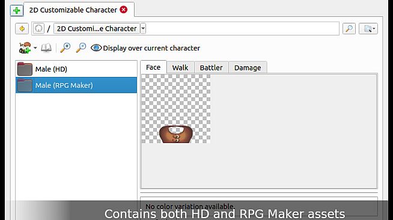
Task: Switch to the Battler tab
Action: pos(212,68)
